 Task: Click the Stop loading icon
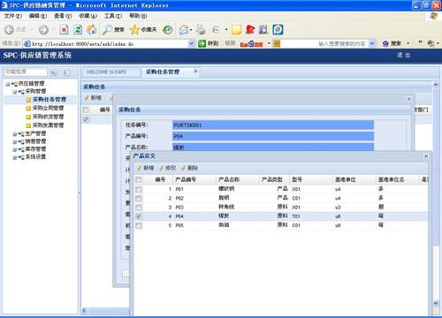[x=64, y=29]
